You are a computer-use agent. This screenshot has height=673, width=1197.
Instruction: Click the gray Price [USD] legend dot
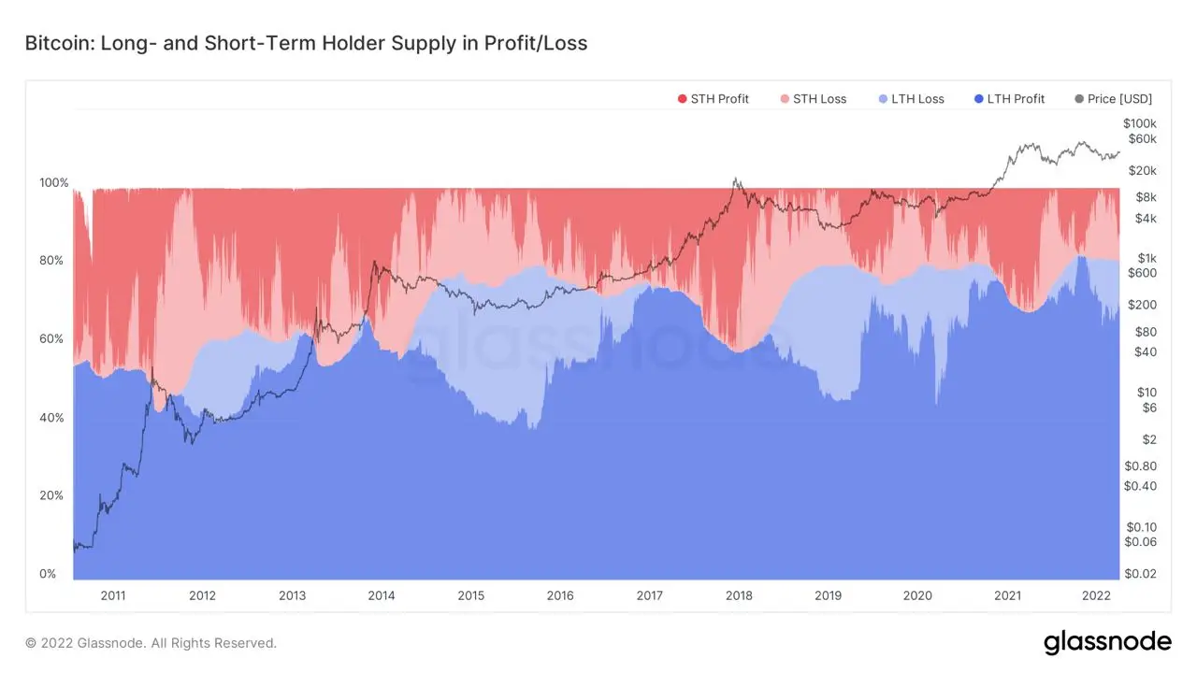(1080, 99)
